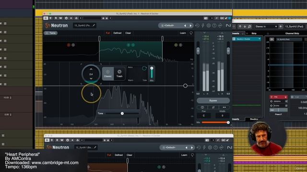
Task: Click the routing icon left of the N logo, top Neutron
Action: (x=220, y=25)
